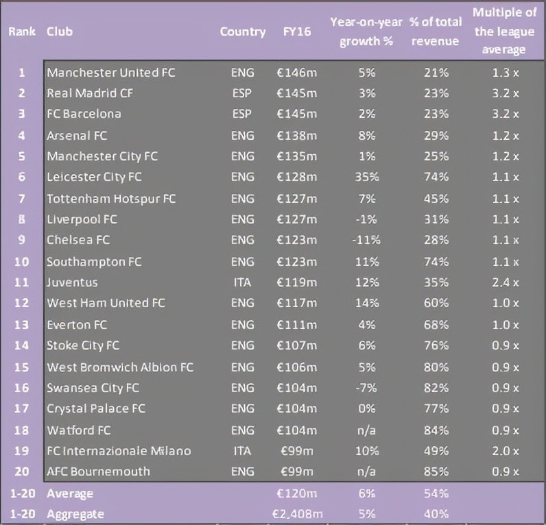
Task: Click Juventus 2.4 x league multiple
Action: click(x=506, y=282)
